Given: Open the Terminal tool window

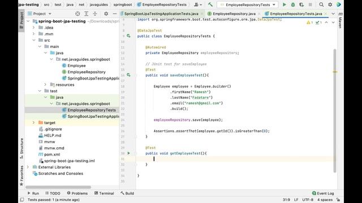Looking at the screenshot, I should pyautogui.click(x=104, y=193).
